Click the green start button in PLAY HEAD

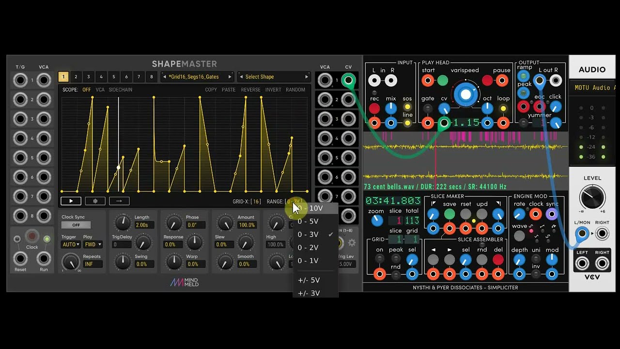click(443, 80)
